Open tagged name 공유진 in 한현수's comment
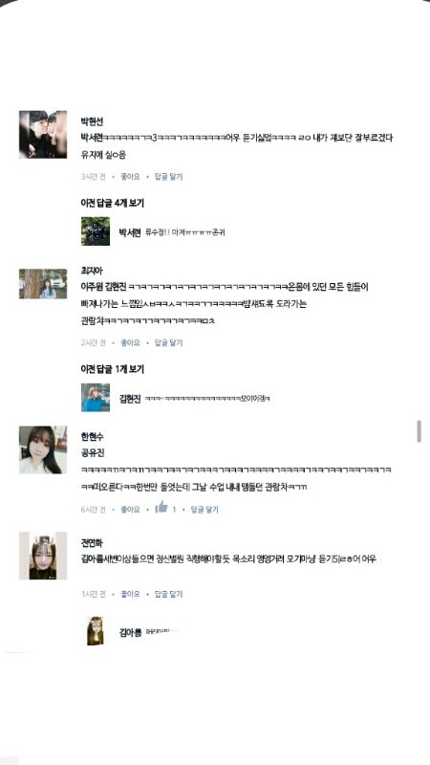 pos(92,452)
